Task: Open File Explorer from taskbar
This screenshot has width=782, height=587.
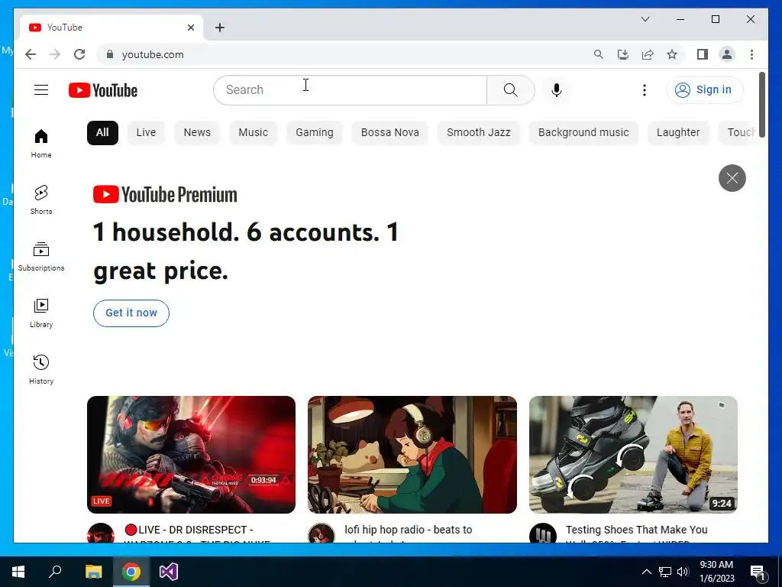Action: pyautogui.click(x=93, y=572)
